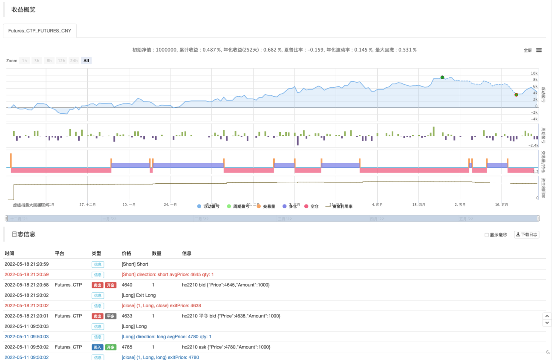Click the green max-drawdown start marker
554x360 pixels.
coord(442,77)
